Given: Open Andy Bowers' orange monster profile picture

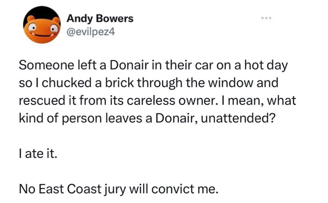Looking at the screenshot, I should point(42,25).
